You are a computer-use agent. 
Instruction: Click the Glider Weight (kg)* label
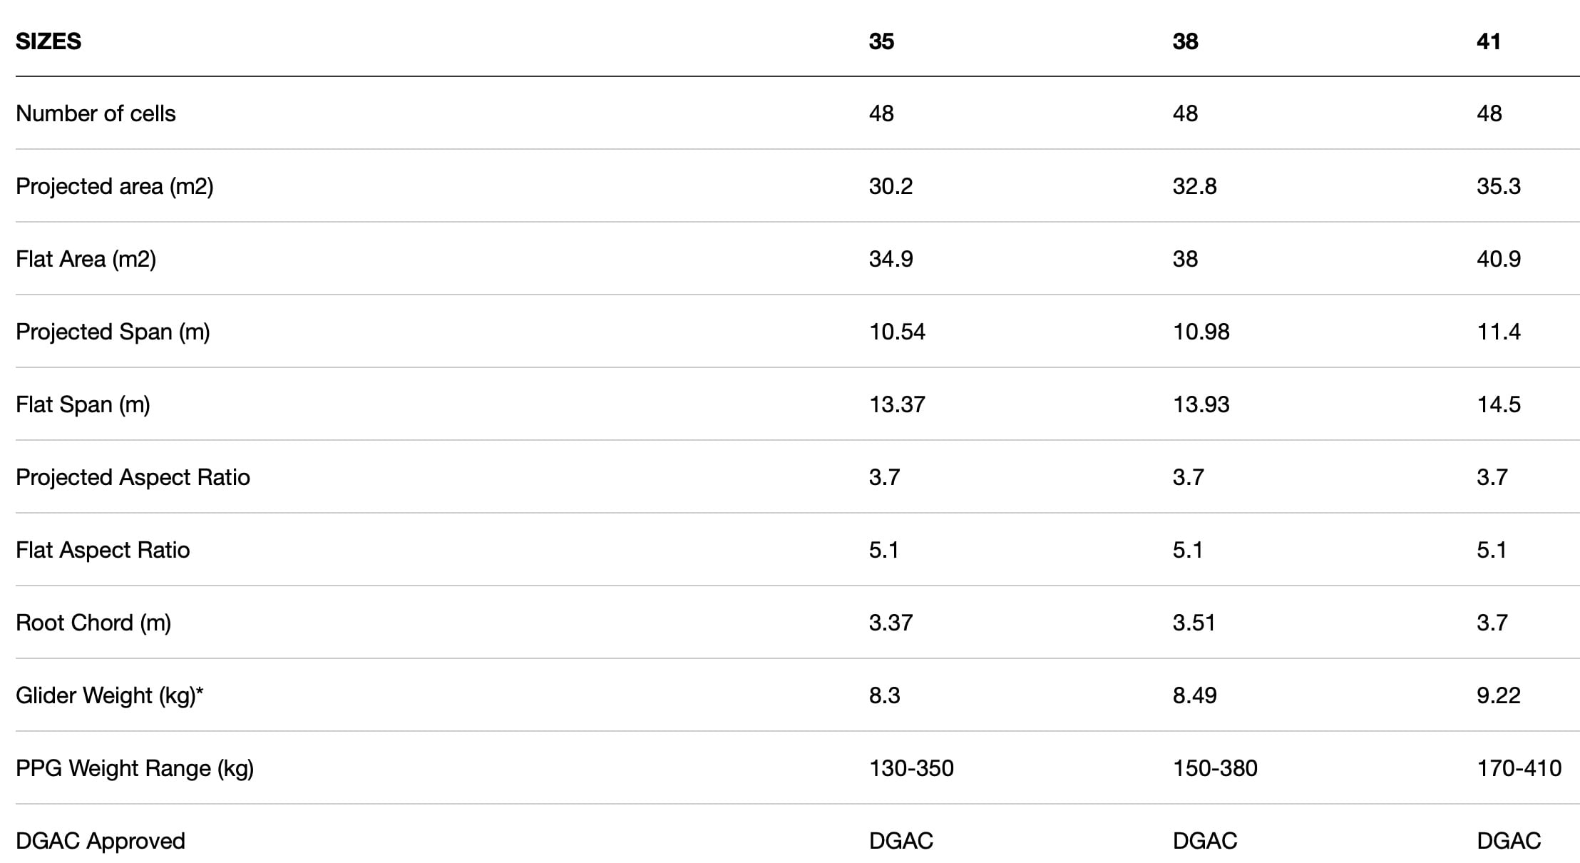(x=109, y=695)
